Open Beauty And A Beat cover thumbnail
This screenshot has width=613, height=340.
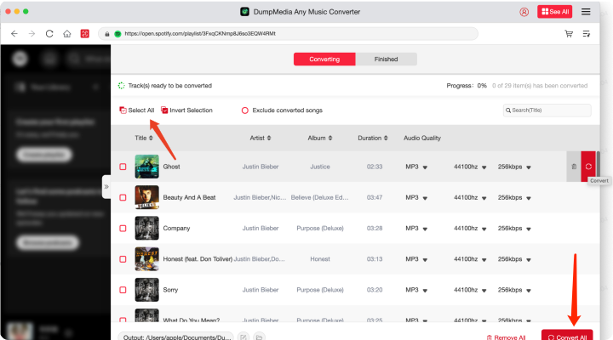click(147, 197)
